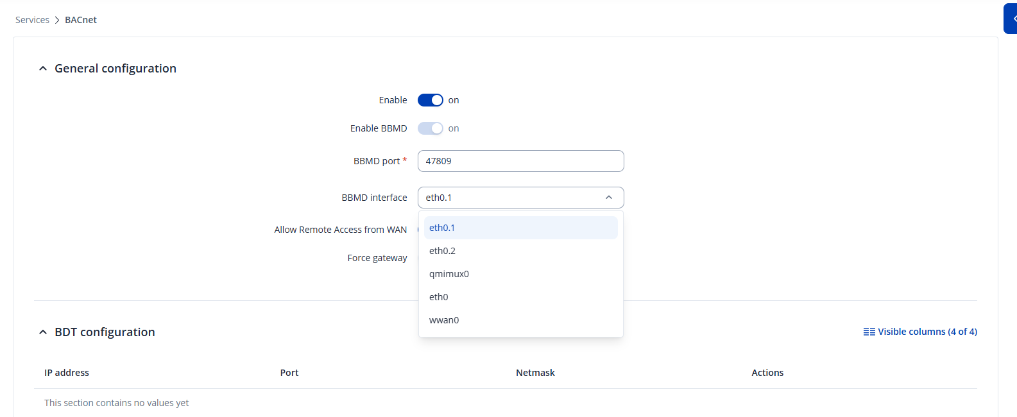Screen dimensions: 1017x417
Task: Select eth0.1 from the interface list
Action: coord(520,228)
